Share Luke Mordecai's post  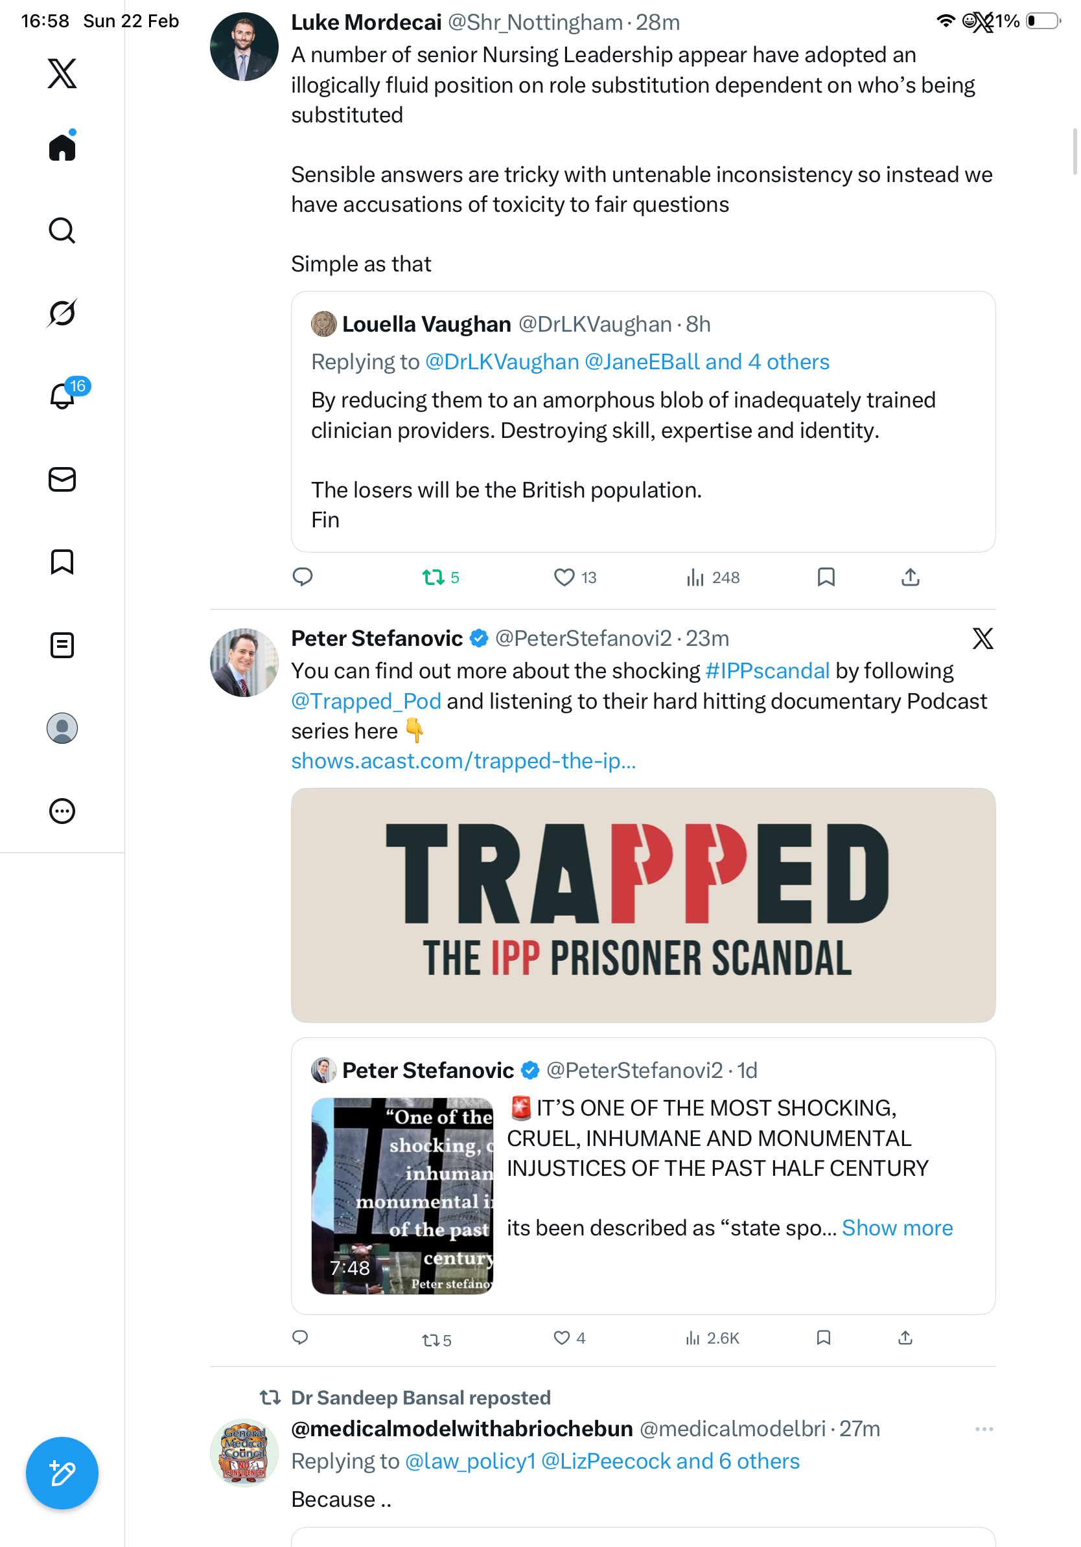coord(910,577)
